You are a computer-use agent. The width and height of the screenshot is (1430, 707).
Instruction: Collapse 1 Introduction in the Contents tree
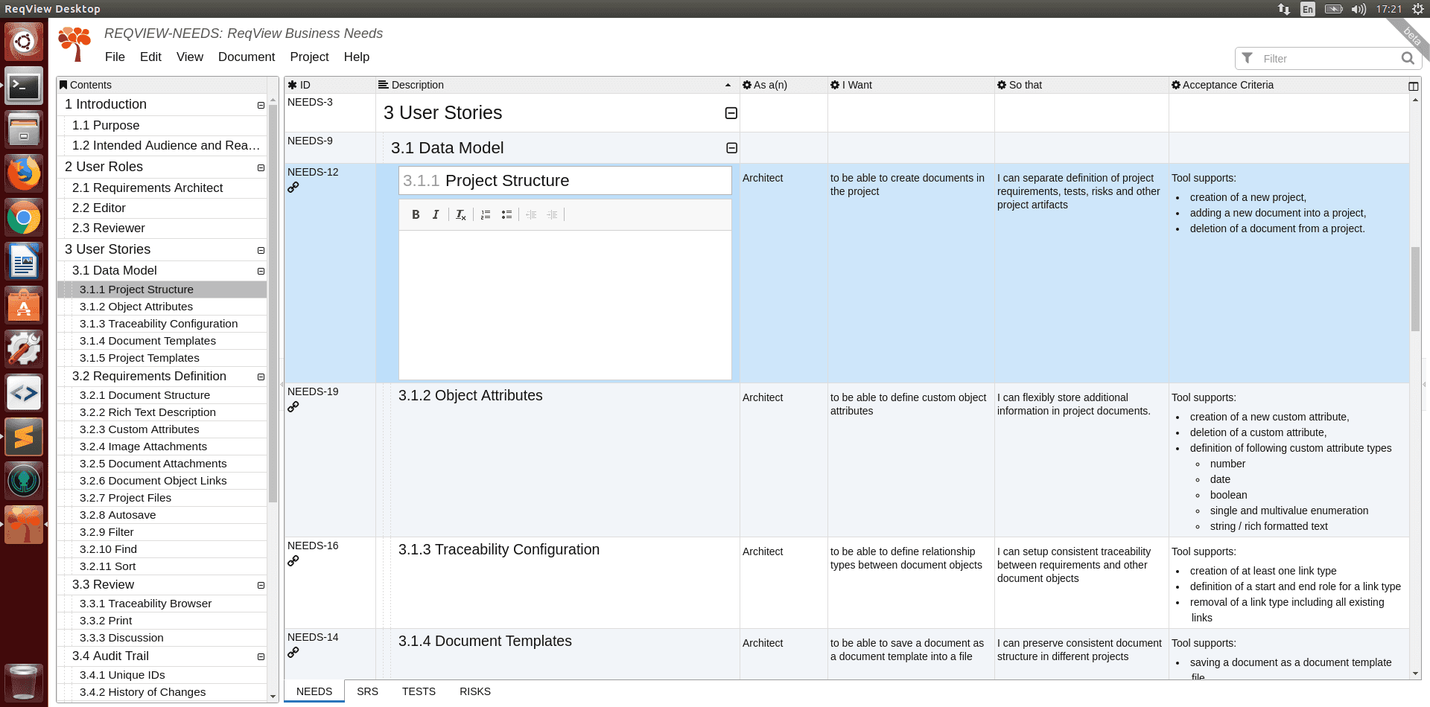[261, 105]
